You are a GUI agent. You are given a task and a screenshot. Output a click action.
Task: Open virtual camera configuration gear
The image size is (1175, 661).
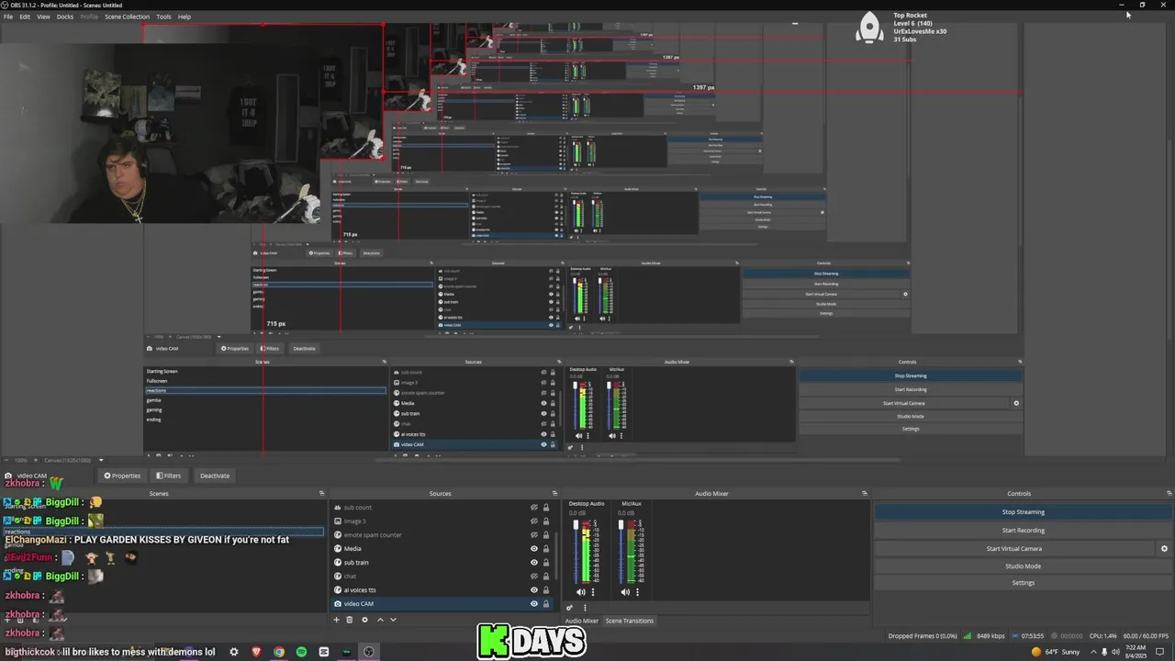pos(1164,548)
